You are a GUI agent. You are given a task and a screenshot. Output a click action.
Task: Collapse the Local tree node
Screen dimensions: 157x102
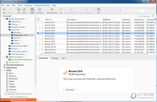pos(2,16)
